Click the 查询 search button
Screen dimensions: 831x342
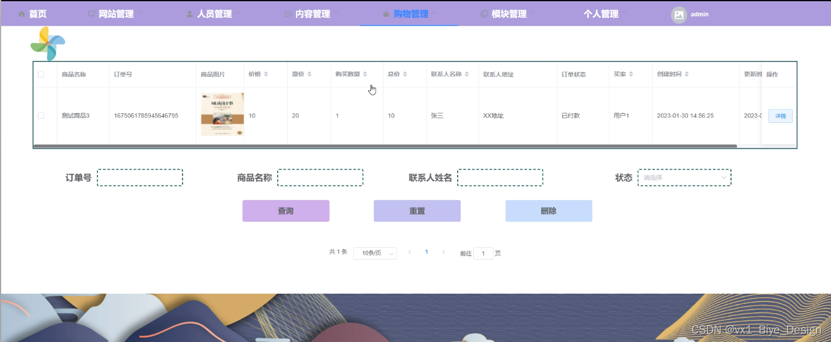[286, 211]
